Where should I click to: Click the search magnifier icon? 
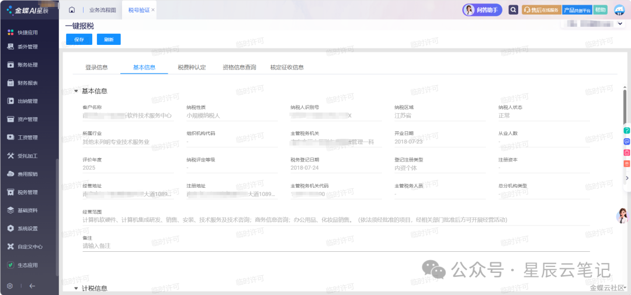tap(513, 10)
